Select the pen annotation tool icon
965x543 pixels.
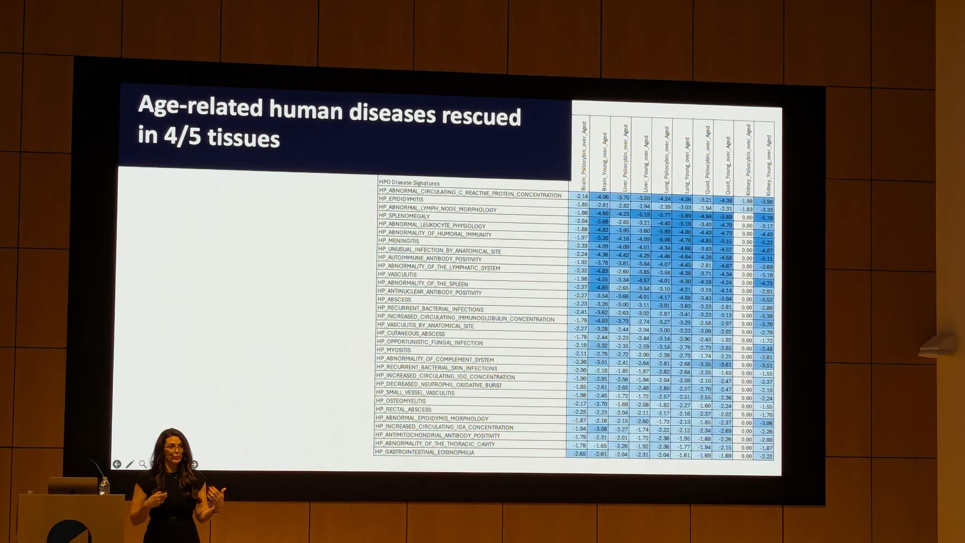pyautogui.click(x=130, y=464)
